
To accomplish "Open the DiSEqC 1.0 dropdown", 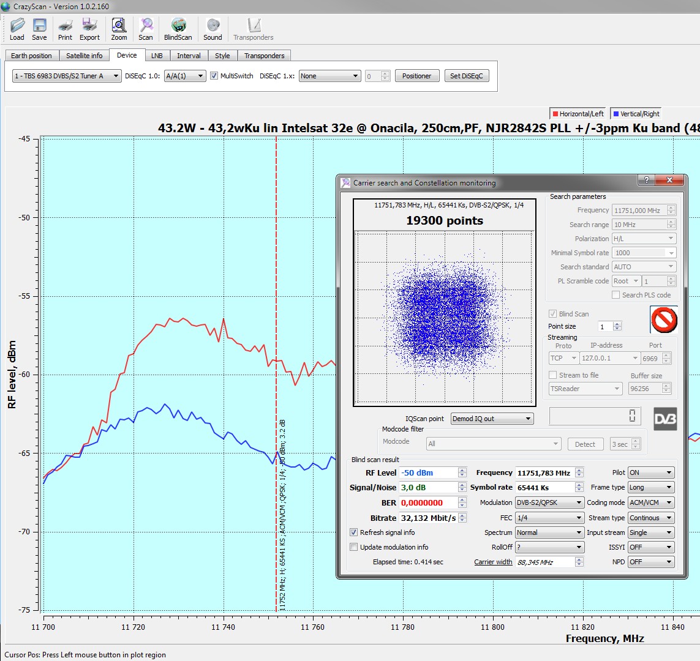I will coord(185,76).
